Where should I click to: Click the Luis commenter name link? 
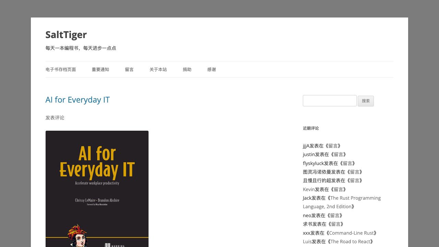pos(307,242)
